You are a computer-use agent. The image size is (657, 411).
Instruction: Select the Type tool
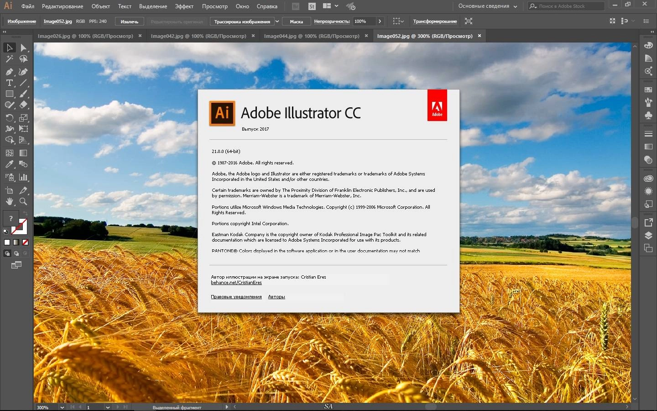click(x=9, y=83)
